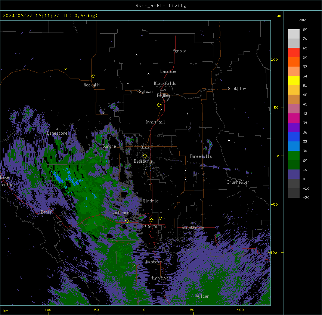The height and width of the screenshot is (315, 322).
Task: Click the Vulcan town label
Action: click(x=202, y=296)
